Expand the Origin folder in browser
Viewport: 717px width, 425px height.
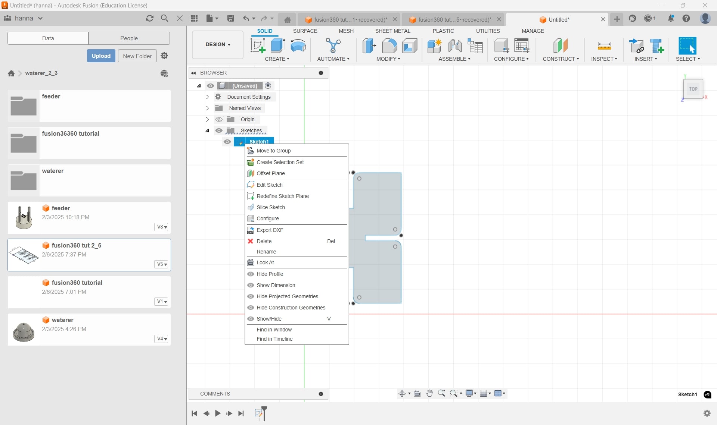coord(206,119)
